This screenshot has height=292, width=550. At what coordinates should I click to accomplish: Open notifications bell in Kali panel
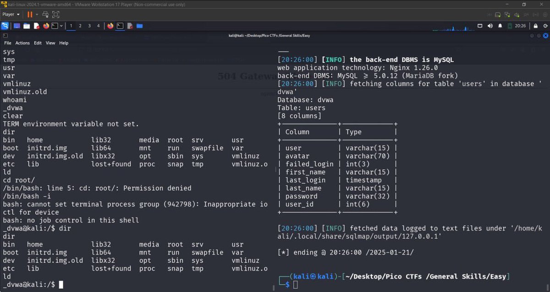click(500, 26)
